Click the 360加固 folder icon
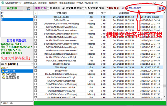This screenshot has height=106, width=167. tap(4, 74)
